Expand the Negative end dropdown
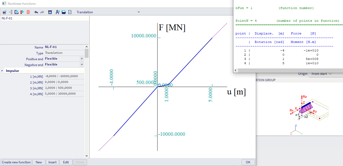This screenshot has width=343, height=166. pos(82,64)
